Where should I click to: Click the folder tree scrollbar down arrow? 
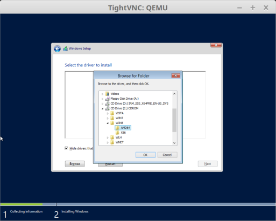coord(174,143)
